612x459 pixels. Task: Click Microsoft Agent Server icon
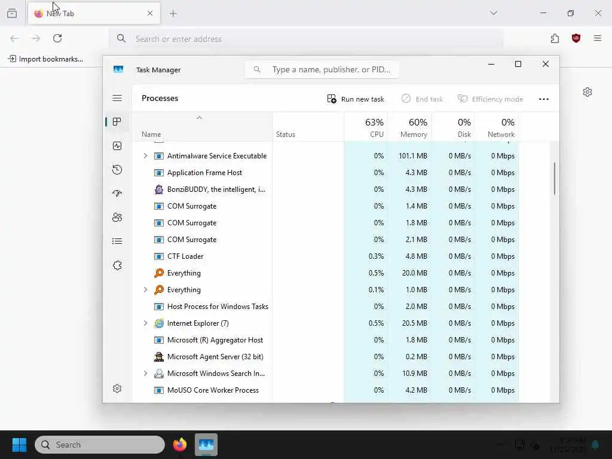click(159, 357)
